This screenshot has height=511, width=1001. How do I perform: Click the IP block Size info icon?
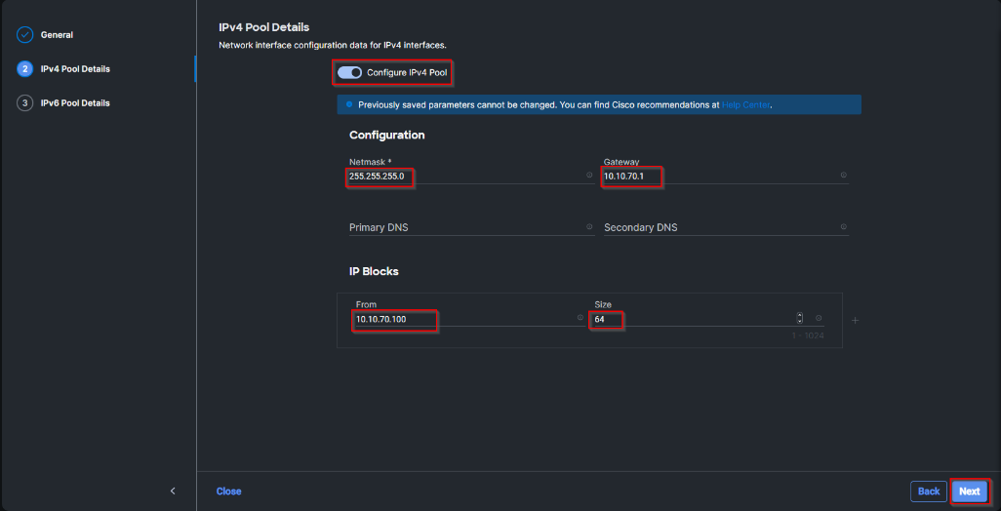819,318
